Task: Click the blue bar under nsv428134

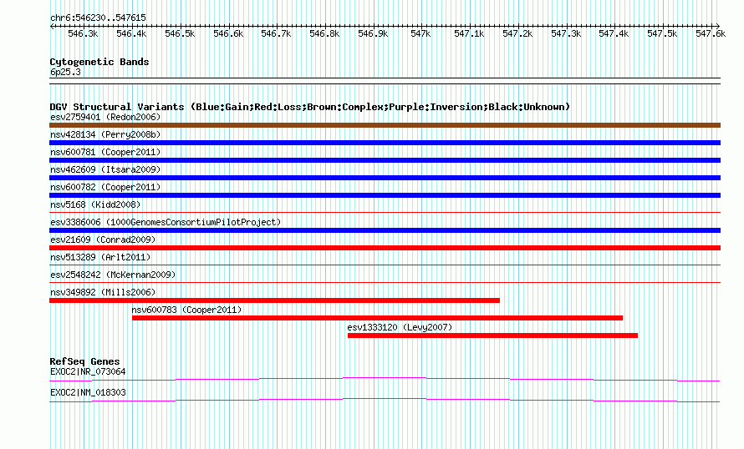Action: coord(385,143)
